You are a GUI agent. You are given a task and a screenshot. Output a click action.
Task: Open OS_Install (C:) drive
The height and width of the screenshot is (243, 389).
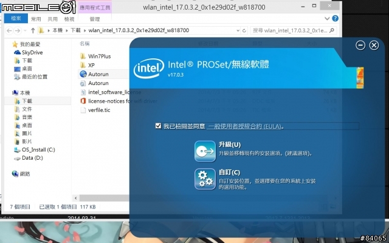pyautogui.click(x=38, y=150)
